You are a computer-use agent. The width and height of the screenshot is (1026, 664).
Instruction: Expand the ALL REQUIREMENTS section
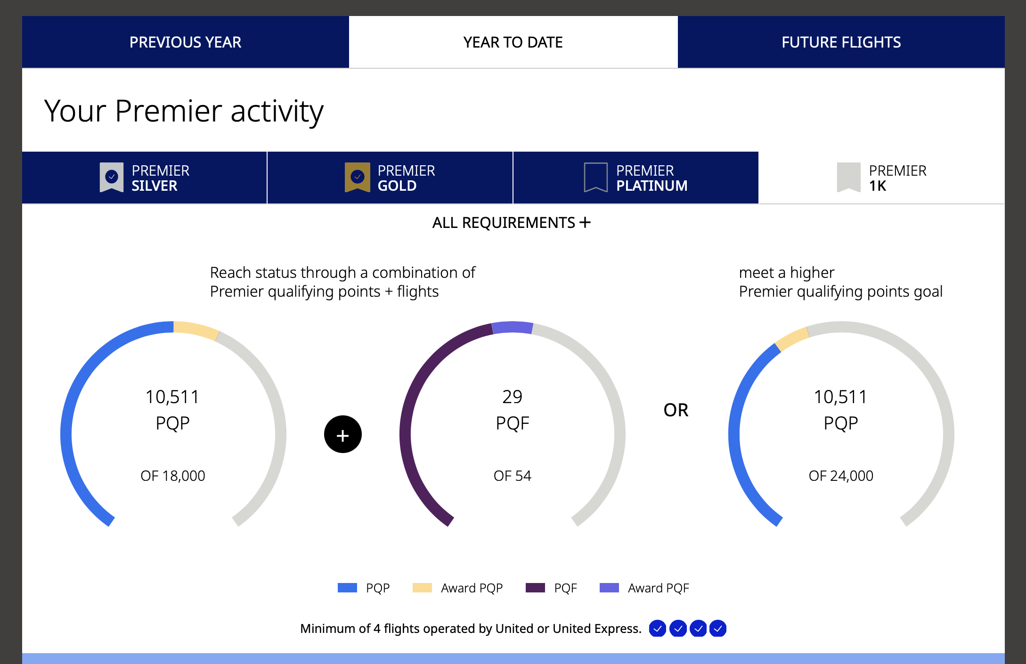(x=513, y=222)
